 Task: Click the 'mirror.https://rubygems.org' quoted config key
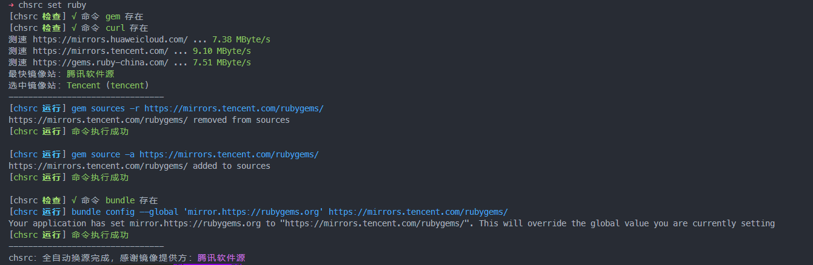256,212
